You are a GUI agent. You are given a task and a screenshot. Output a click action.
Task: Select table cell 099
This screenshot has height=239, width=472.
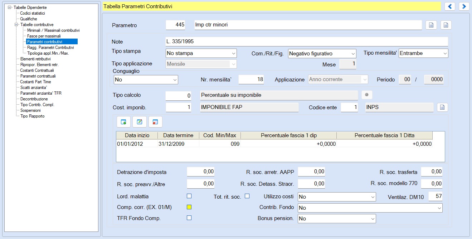coord(220,144)
